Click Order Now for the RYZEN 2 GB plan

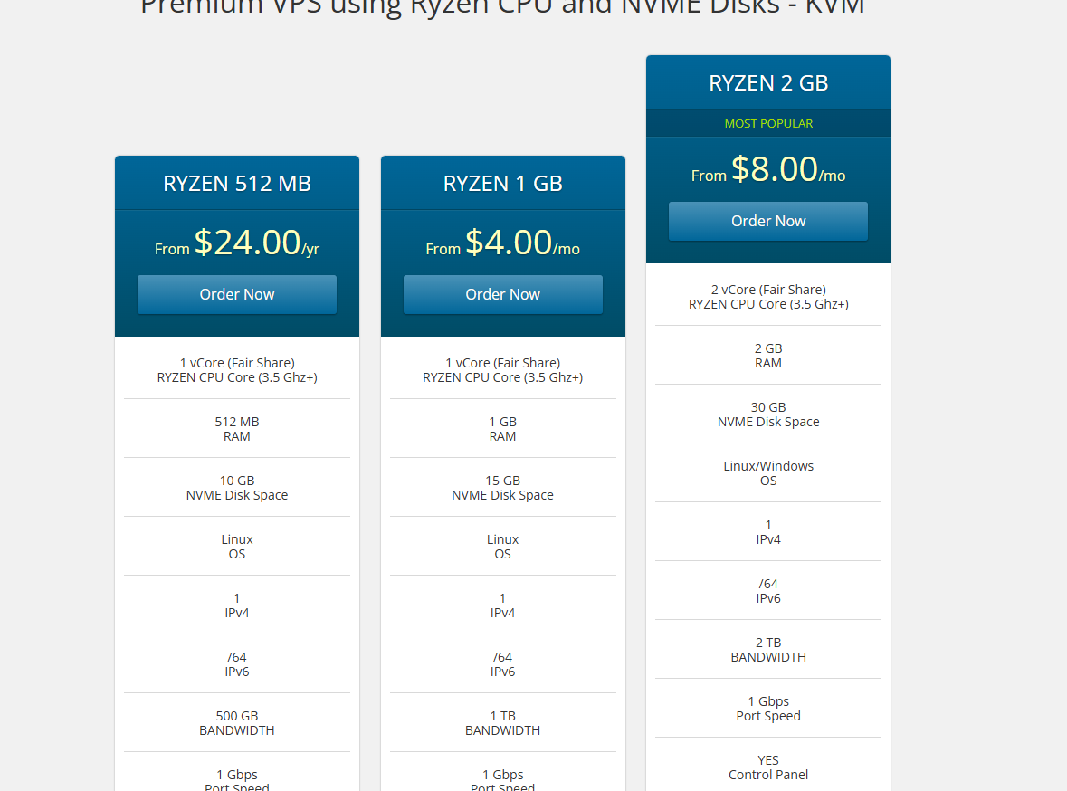(x=768, y=221)
